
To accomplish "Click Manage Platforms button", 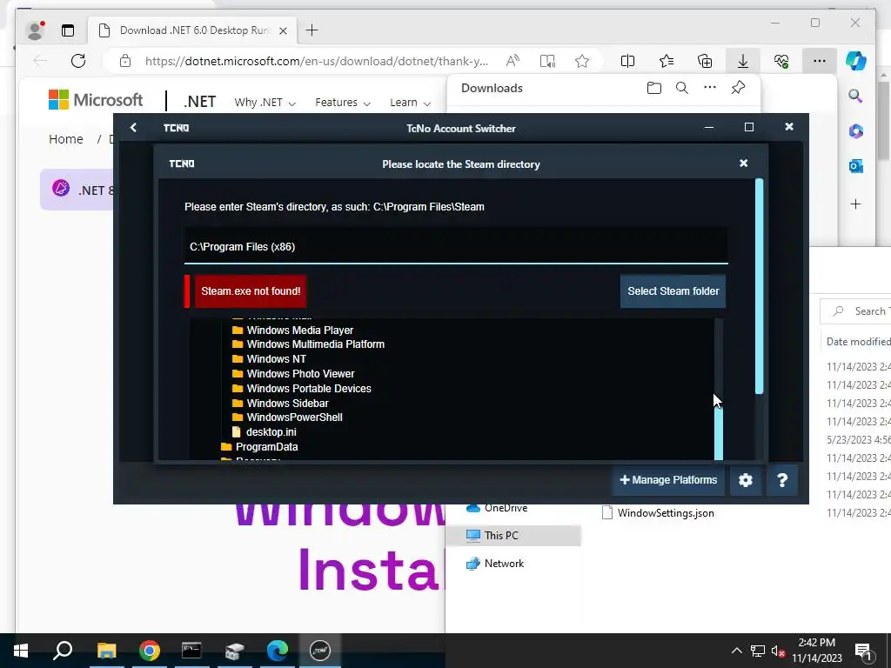I will [668, 480].
